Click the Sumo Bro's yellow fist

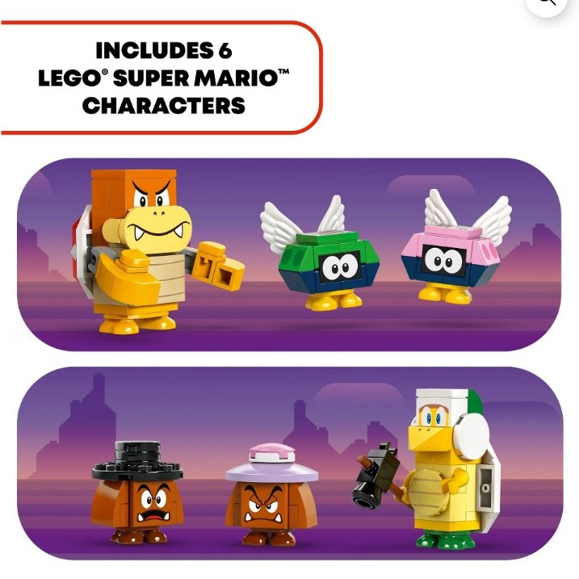pos(220,266)
